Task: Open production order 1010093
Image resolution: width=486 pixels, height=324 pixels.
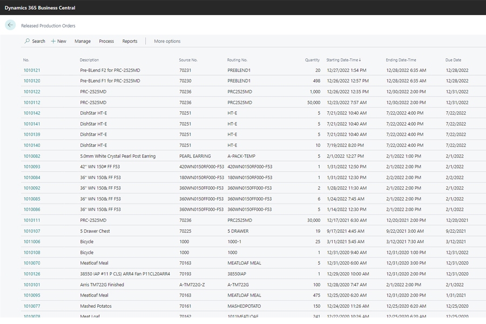Action: tap(32, 167)
